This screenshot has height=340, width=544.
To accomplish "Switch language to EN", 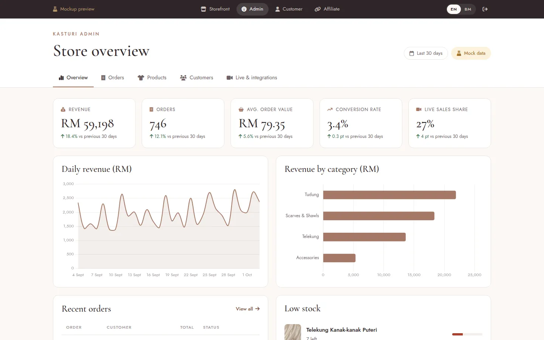I will coord(454,9).
